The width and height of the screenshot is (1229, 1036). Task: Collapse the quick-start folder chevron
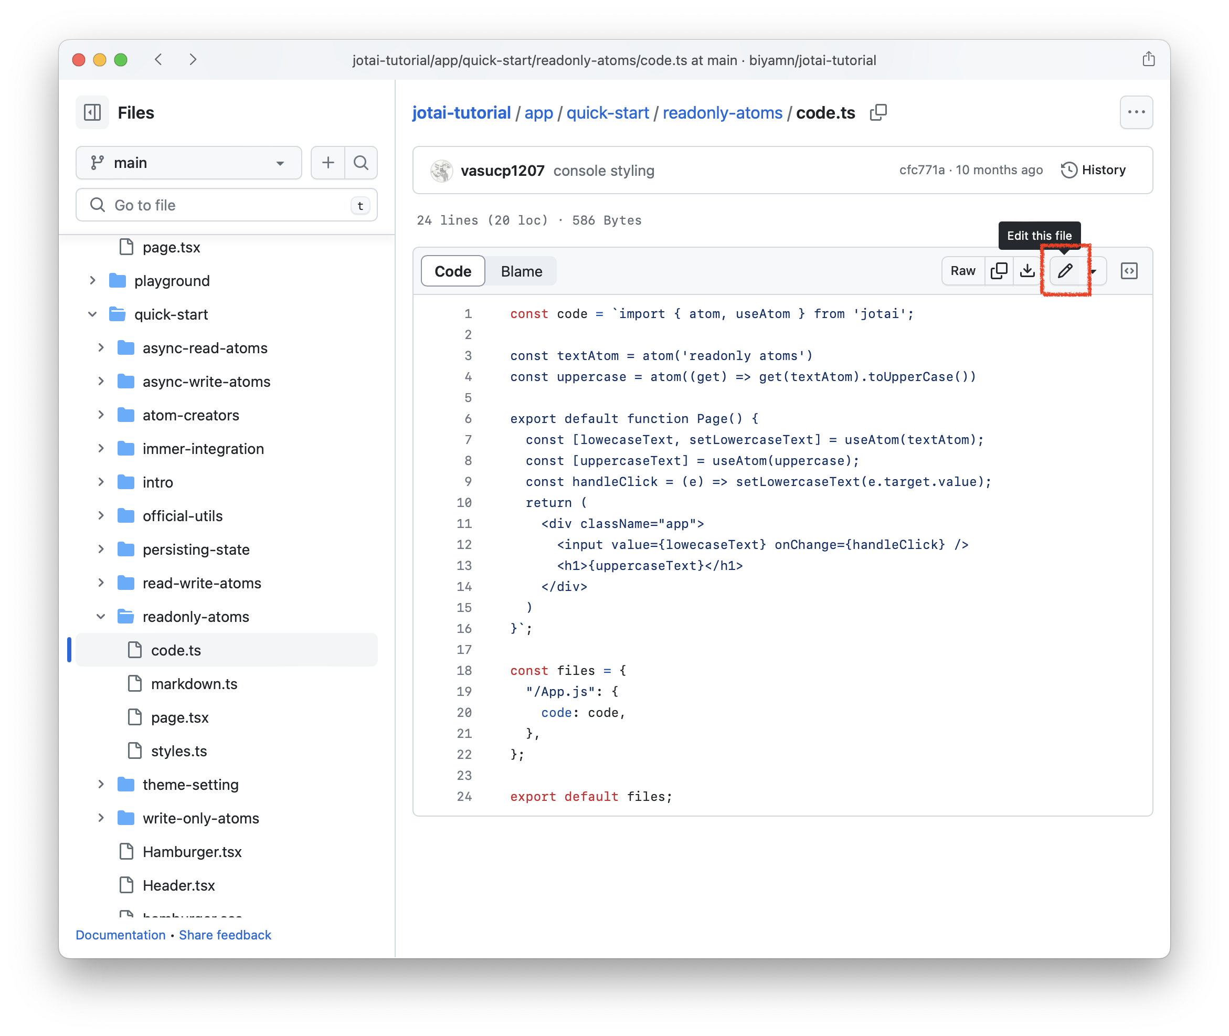tap(92, 314)
